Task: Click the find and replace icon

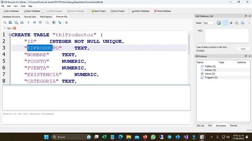Action: pos(59,22)
